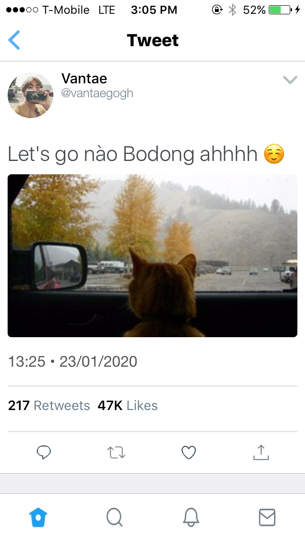The height and width of the screenshot is (541, 305).
Task: Open the cat photo in full view
Action: click(152, 256)
